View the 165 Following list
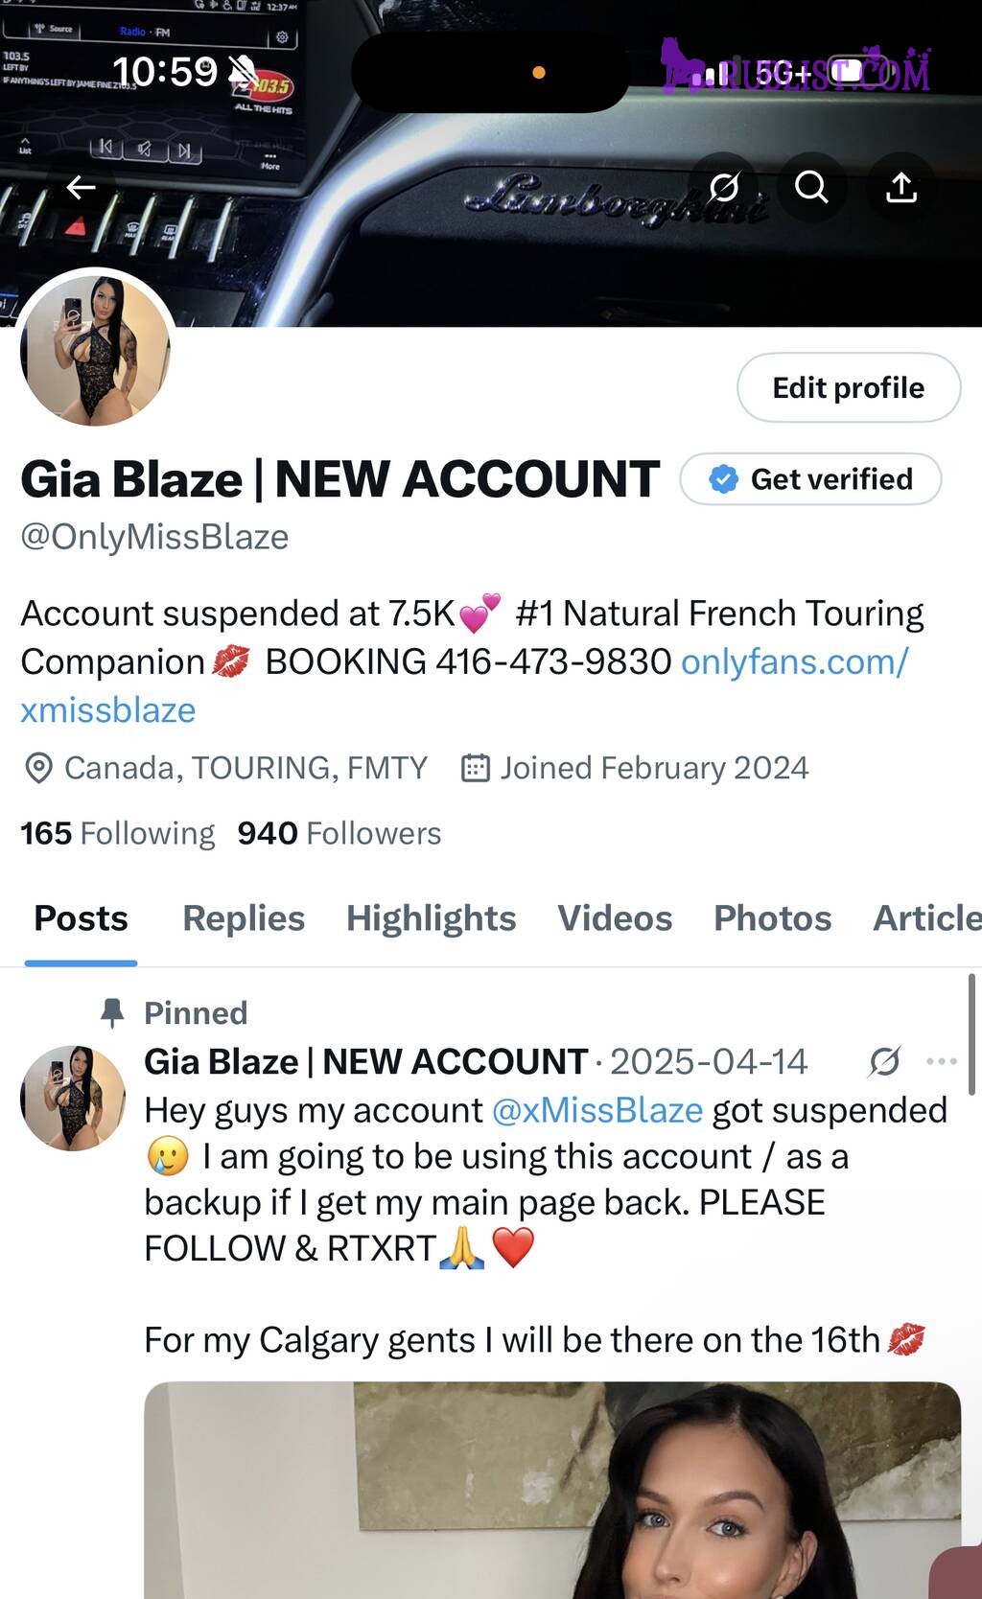The width and height of the screenshot is (982, 1599). click(x=118, y=833)
